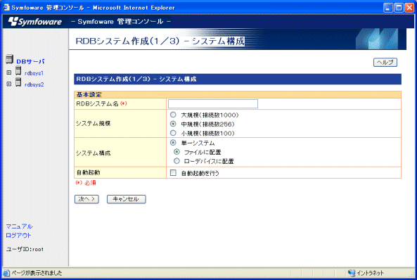
Task: Minimize the Internet Explorer window
Action: pos(388,8)
